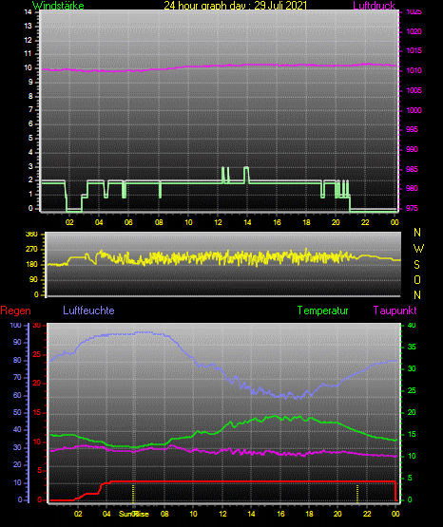Click the 40 temperature axis value

[x=412, y=325]
